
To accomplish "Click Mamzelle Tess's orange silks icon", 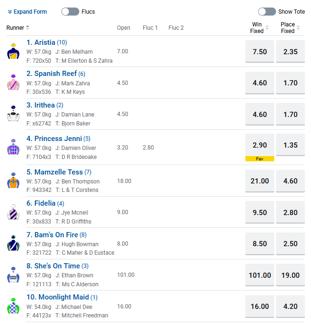I will (13, 181).
